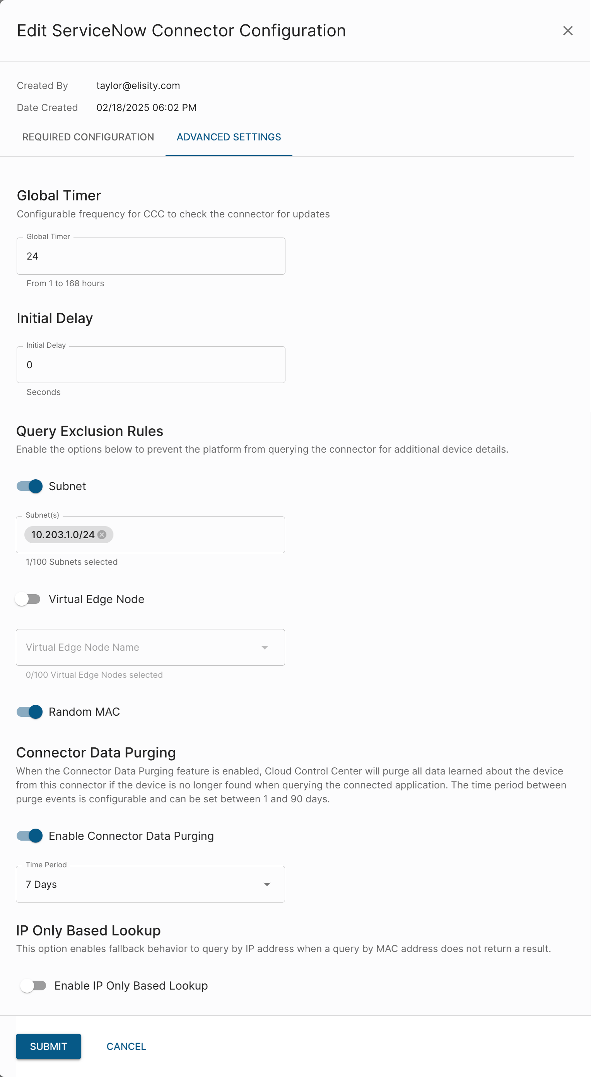Cancel the connector configuration edit

click(x=126, y=1046)
